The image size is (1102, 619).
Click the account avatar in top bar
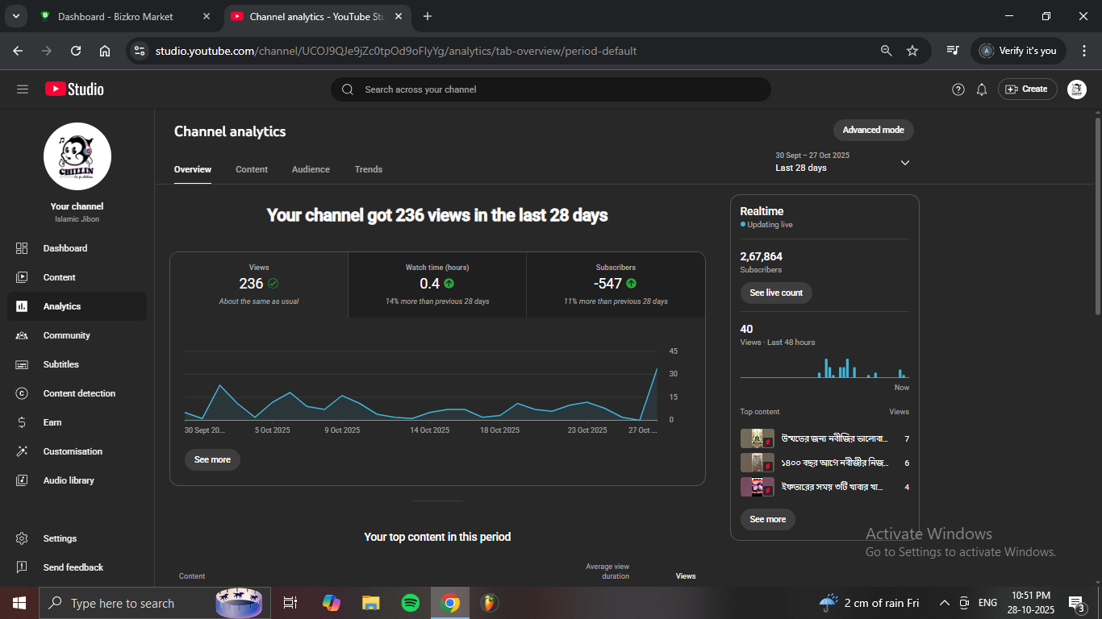pyautogui.click(x=1076, y=89)
